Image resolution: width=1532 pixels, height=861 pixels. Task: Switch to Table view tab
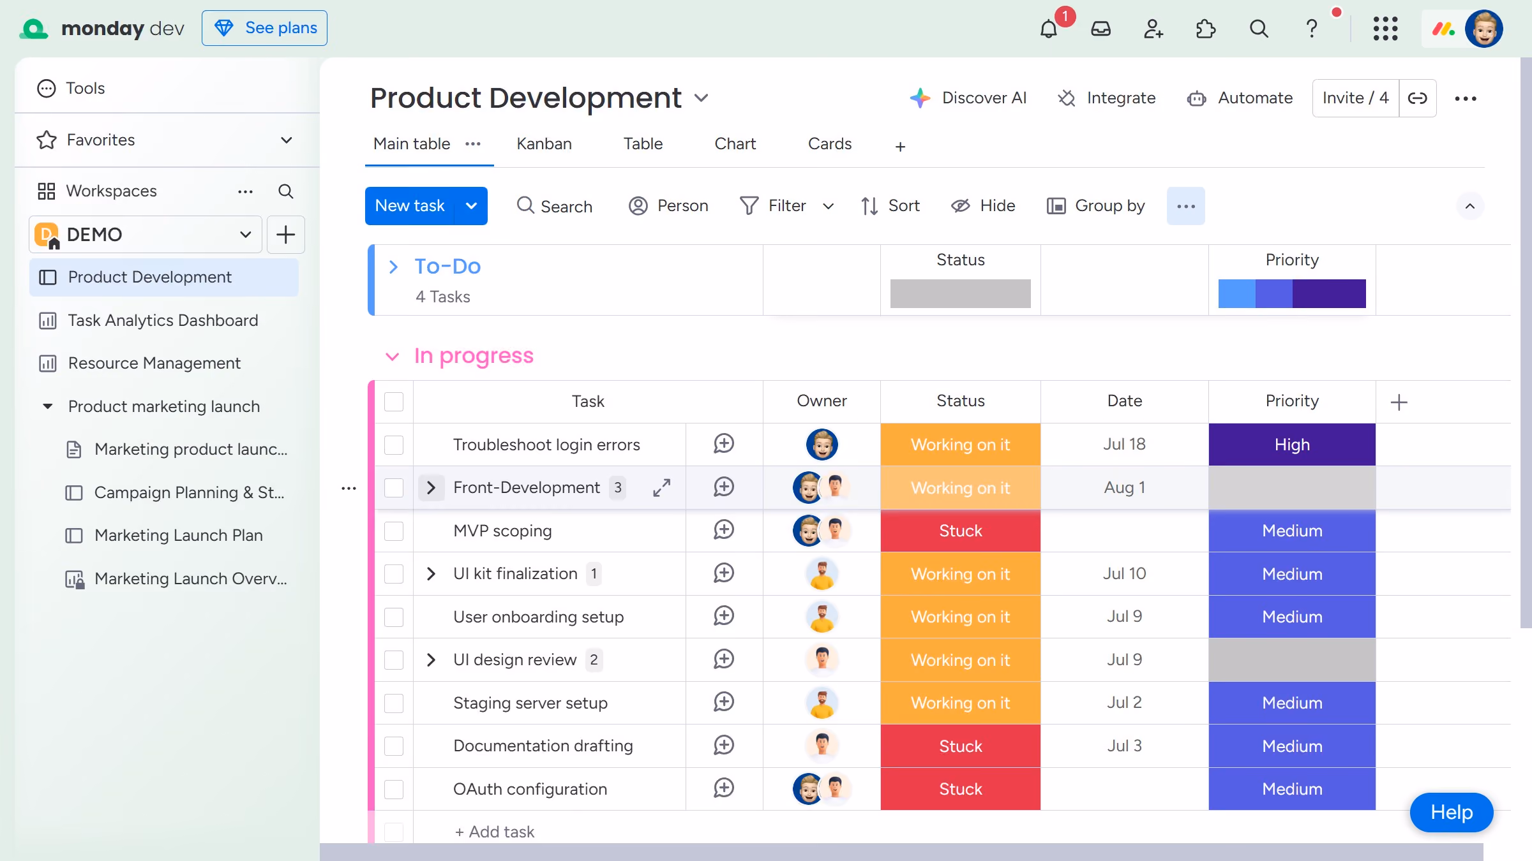643,144
